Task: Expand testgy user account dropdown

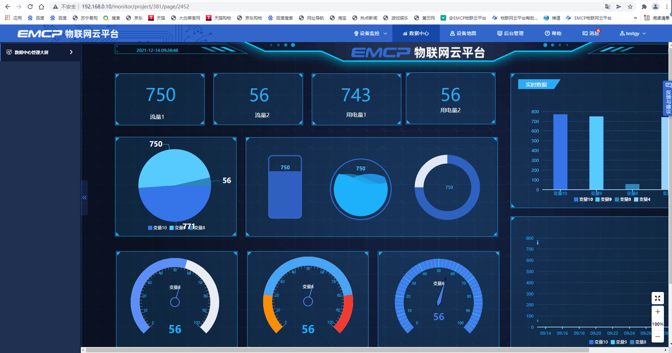Action: coord(633,33)
